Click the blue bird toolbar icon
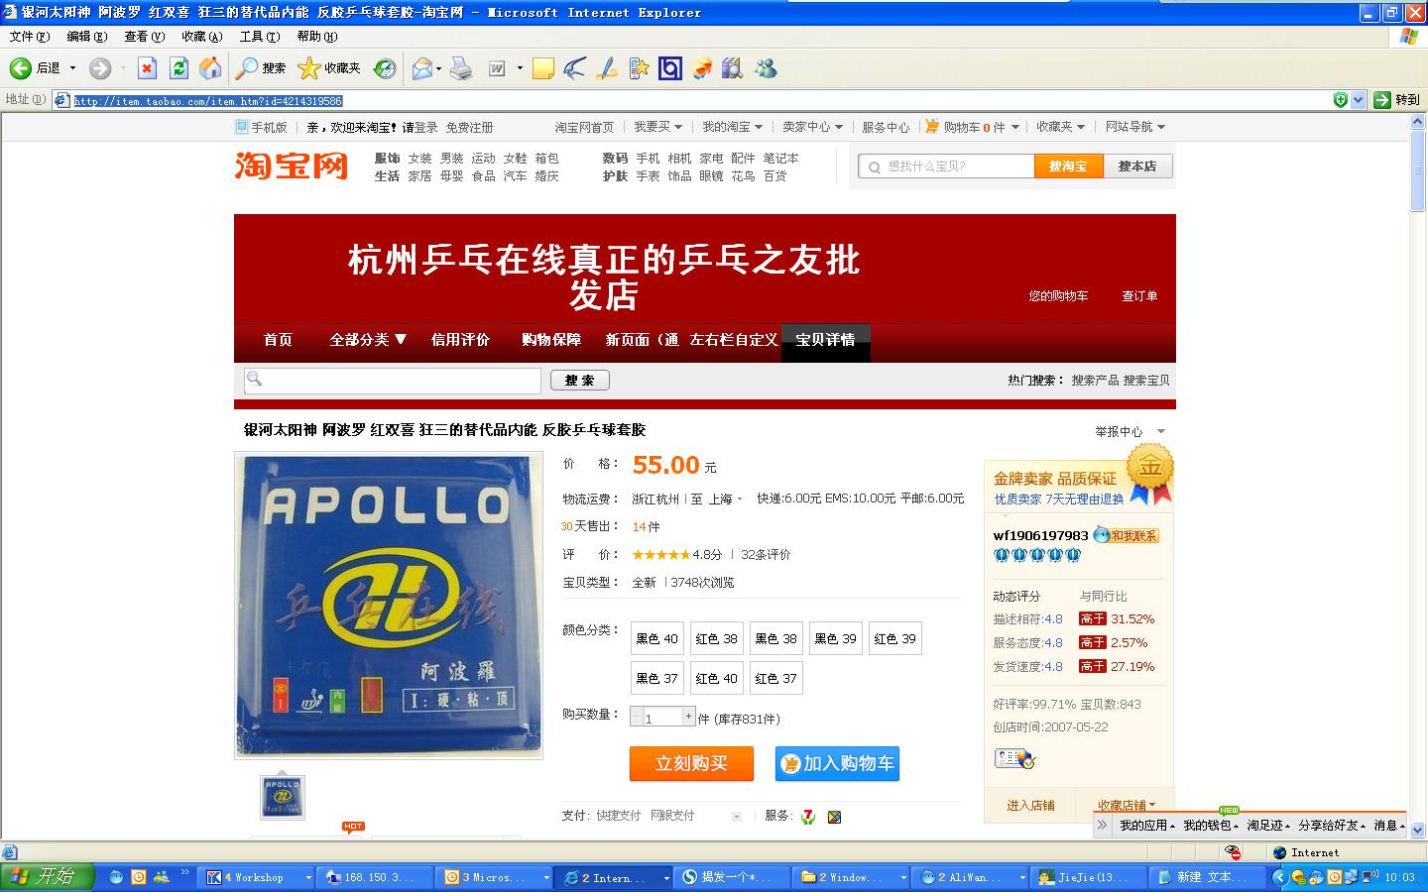This screenshot has height=892, width=1428. (574, 67)
